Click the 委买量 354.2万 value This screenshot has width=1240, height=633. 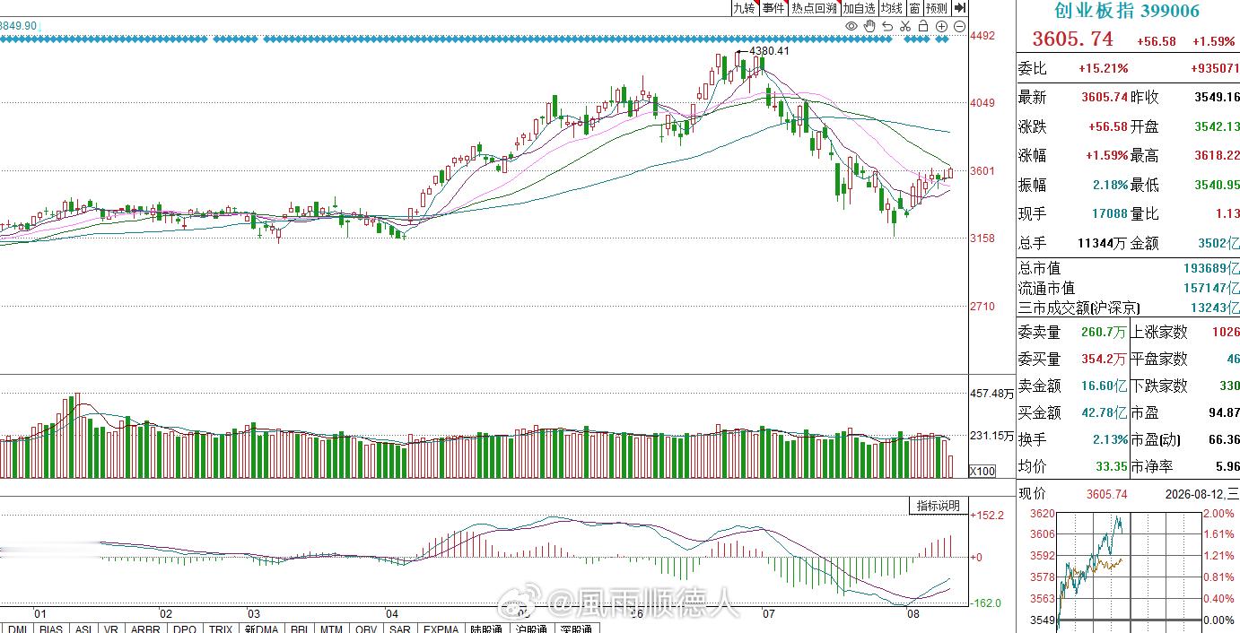[x=1104, y=359]
